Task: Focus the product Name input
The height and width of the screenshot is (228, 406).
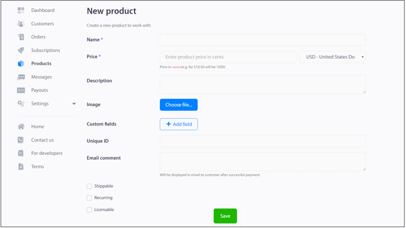Action: pos(263,40)
